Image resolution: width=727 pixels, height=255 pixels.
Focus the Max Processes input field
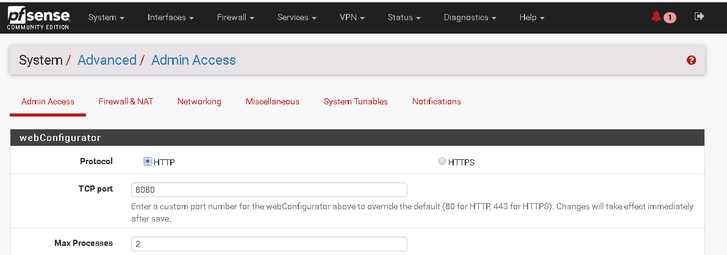pyautogui.click(x=269, y=244)
